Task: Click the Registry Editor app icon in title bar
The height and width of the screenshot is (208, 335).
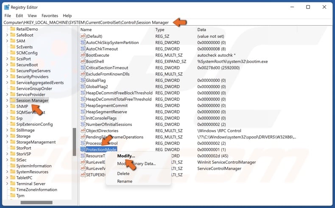Action: click(x=7, y=7)
